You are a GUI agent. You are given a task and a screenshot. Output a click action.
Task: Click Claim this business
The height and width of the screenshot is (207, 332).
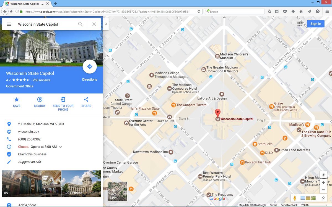(x=32, y=154)
